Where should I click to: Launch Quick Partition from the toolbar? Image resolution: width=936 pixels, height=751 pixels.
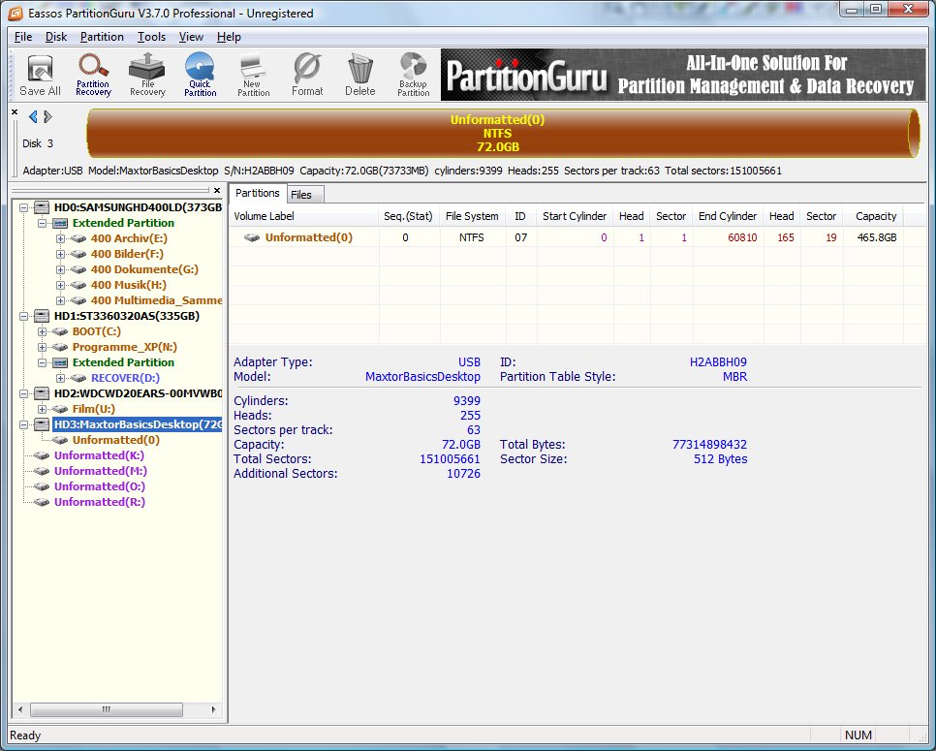pyautogui.click(x=200, y=76)
